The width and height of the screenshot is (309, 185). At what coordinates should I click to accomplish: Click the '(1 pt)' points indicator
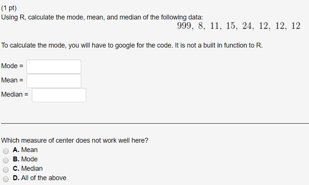(9, 8)
